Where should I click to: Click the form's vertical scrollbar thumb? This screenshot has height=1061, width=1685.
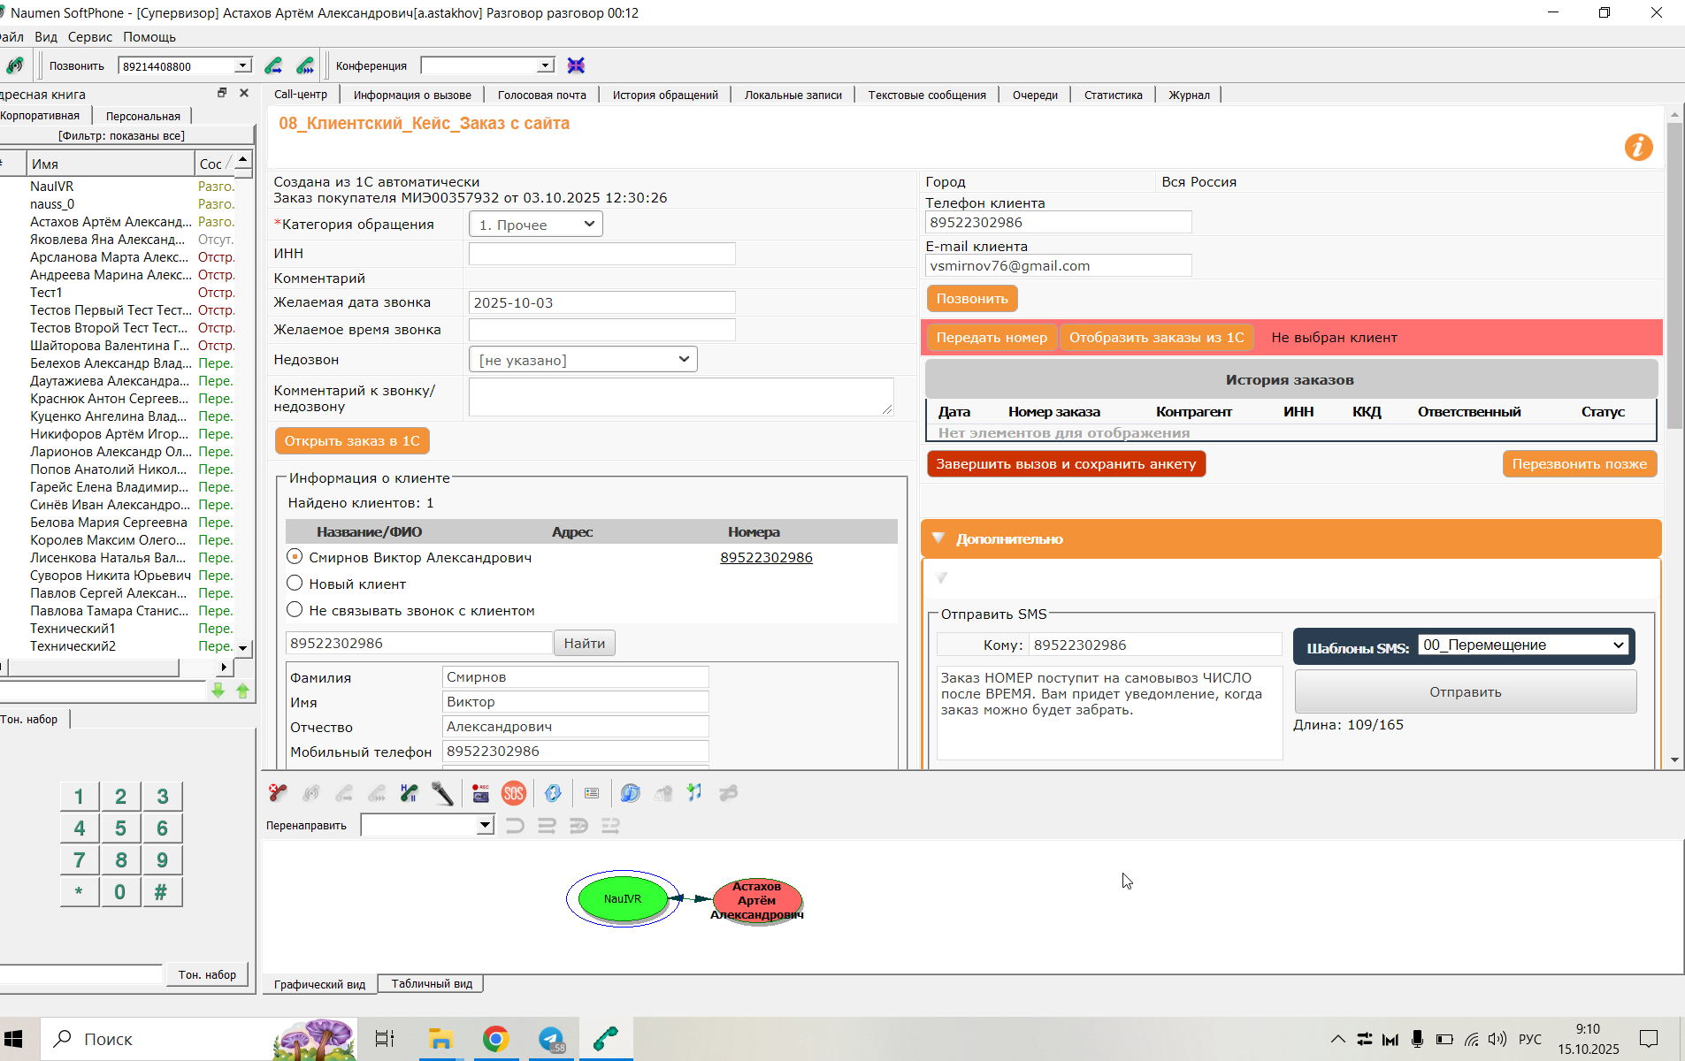coord(1674,274)
